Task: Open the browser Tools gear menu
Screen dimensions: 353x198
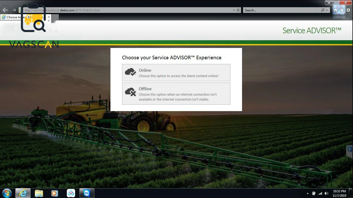Action: click(348, 10)
